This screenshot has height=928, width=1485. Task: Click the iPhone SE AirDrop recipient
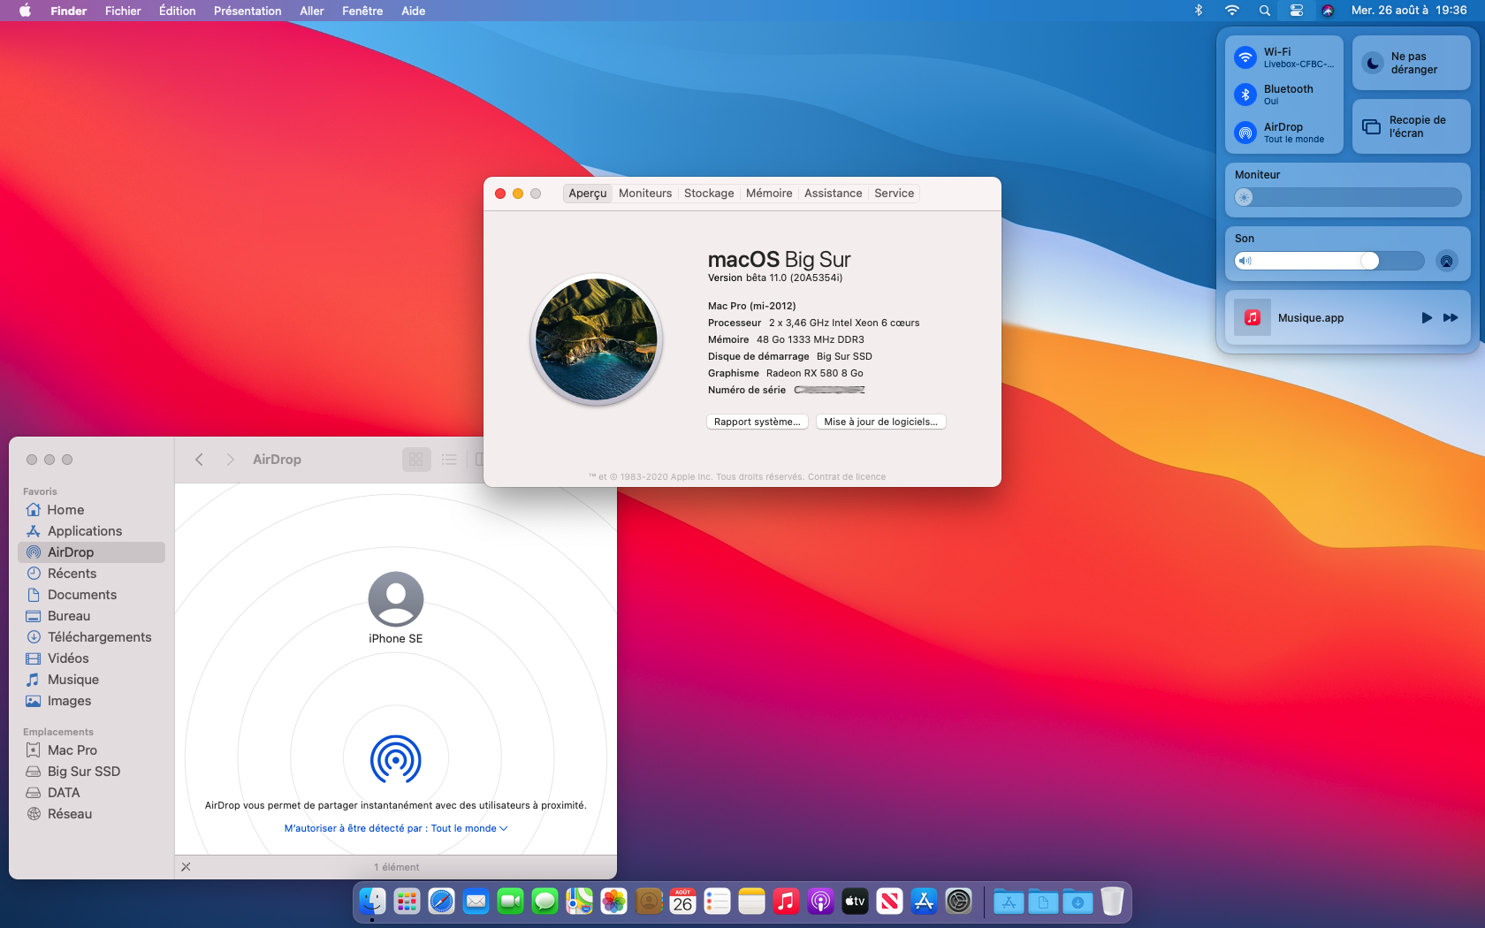point(396,608)
